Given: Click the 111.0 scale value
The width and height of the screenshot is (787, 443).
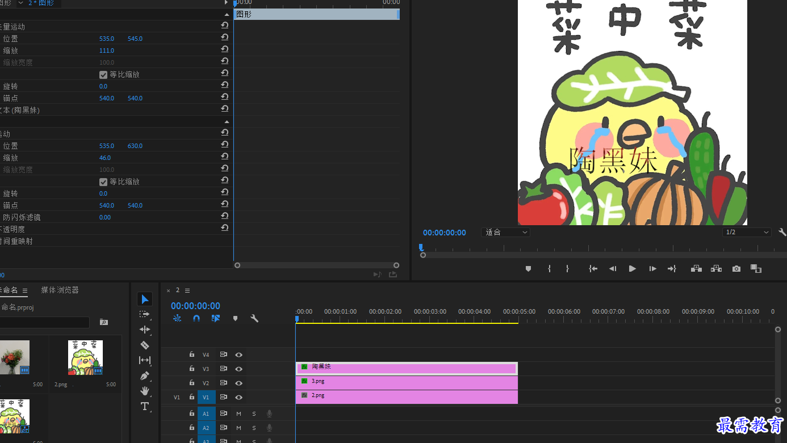Looking at the screenshot, I should [x=107, y=50].
